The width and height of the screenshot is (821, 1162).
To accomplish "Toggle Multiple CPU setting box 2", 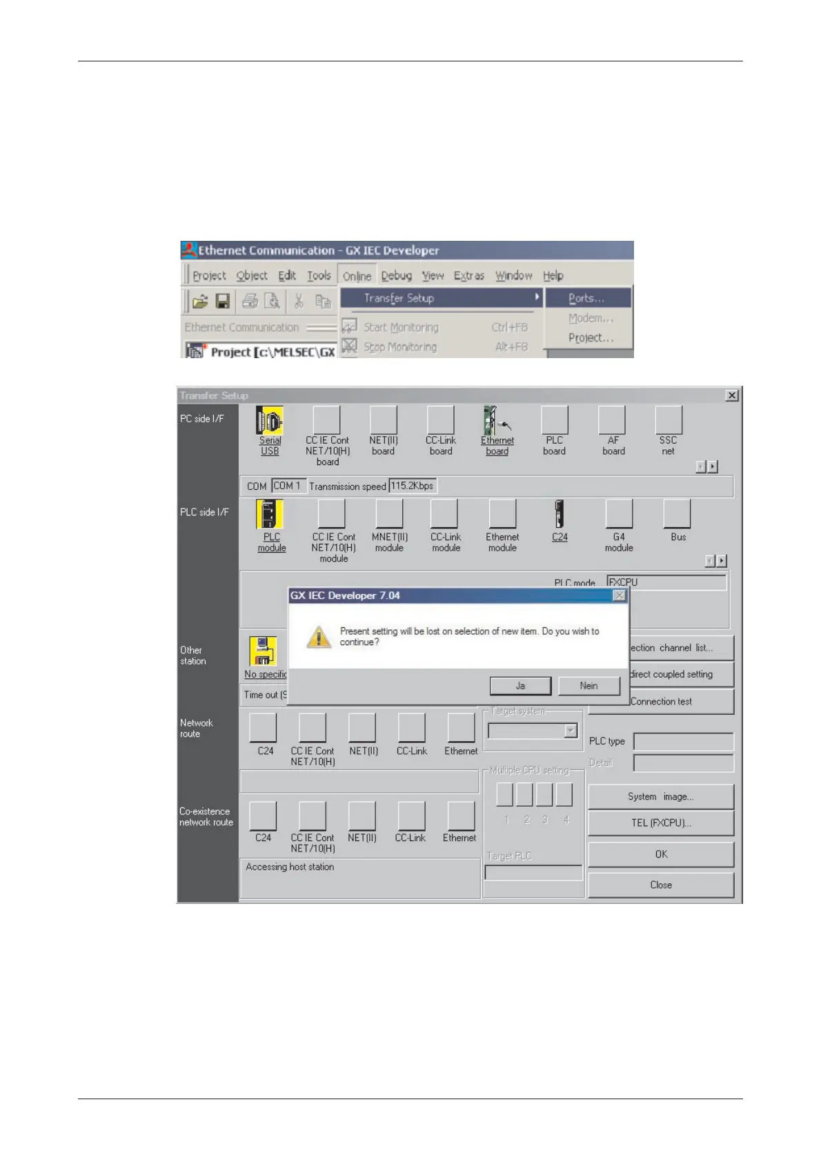I will click(525, 795).
